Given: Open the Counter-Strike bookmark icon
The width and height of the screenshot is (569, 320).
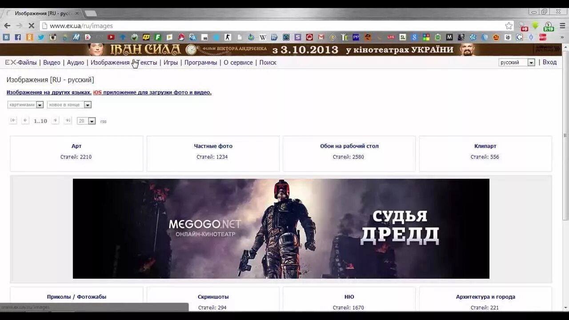Looking at the screenshot, I should pyautogui.click(x=228, y=37).
